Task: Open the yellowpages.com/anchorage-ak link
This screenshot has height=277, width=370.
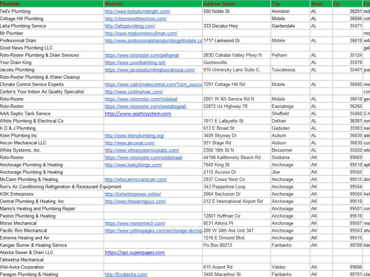Action: [x=154, y=230]
